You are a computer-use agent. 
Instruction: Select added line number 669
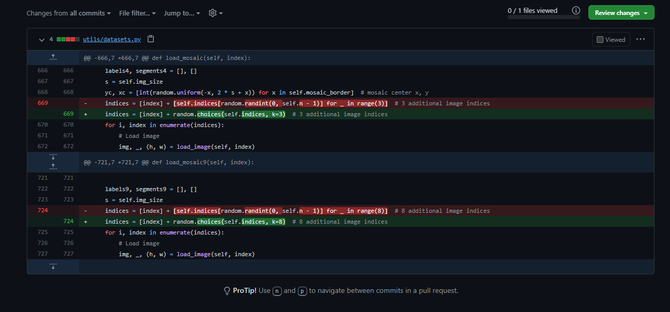click(x=68, y=114)
